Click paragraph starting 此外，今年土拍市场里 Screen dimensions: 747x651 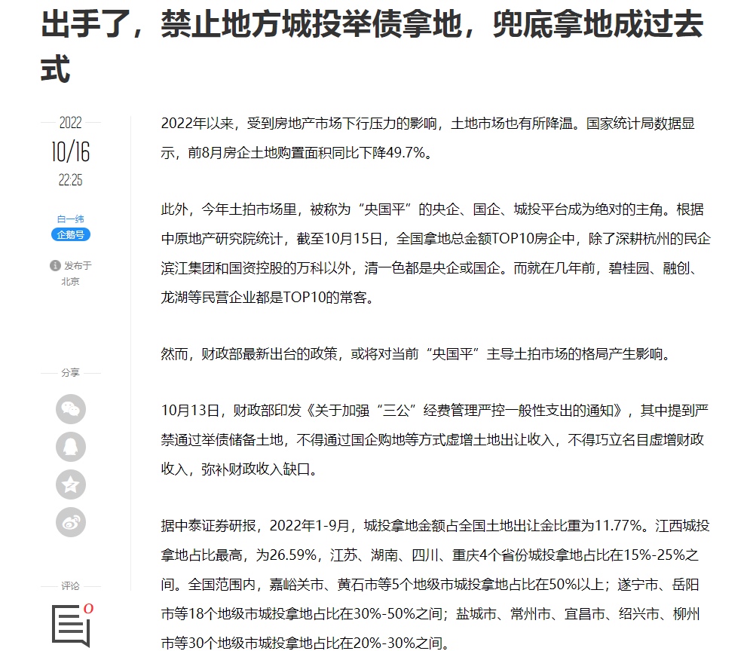(x=436, y=253)
